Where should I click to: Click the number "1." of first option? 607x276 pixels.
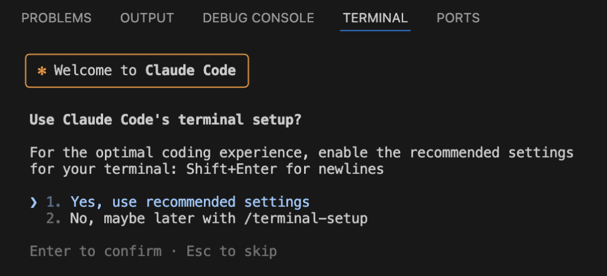point(54,202)
